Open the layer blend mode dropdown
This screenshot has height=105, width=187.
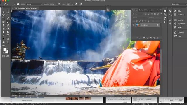[x=140, y=17]
